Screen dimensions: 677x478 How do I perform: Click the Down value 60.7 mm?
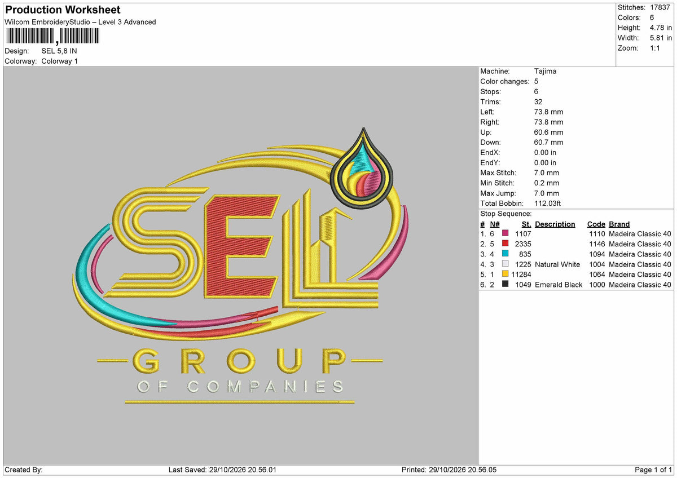(x=548, y=143)
